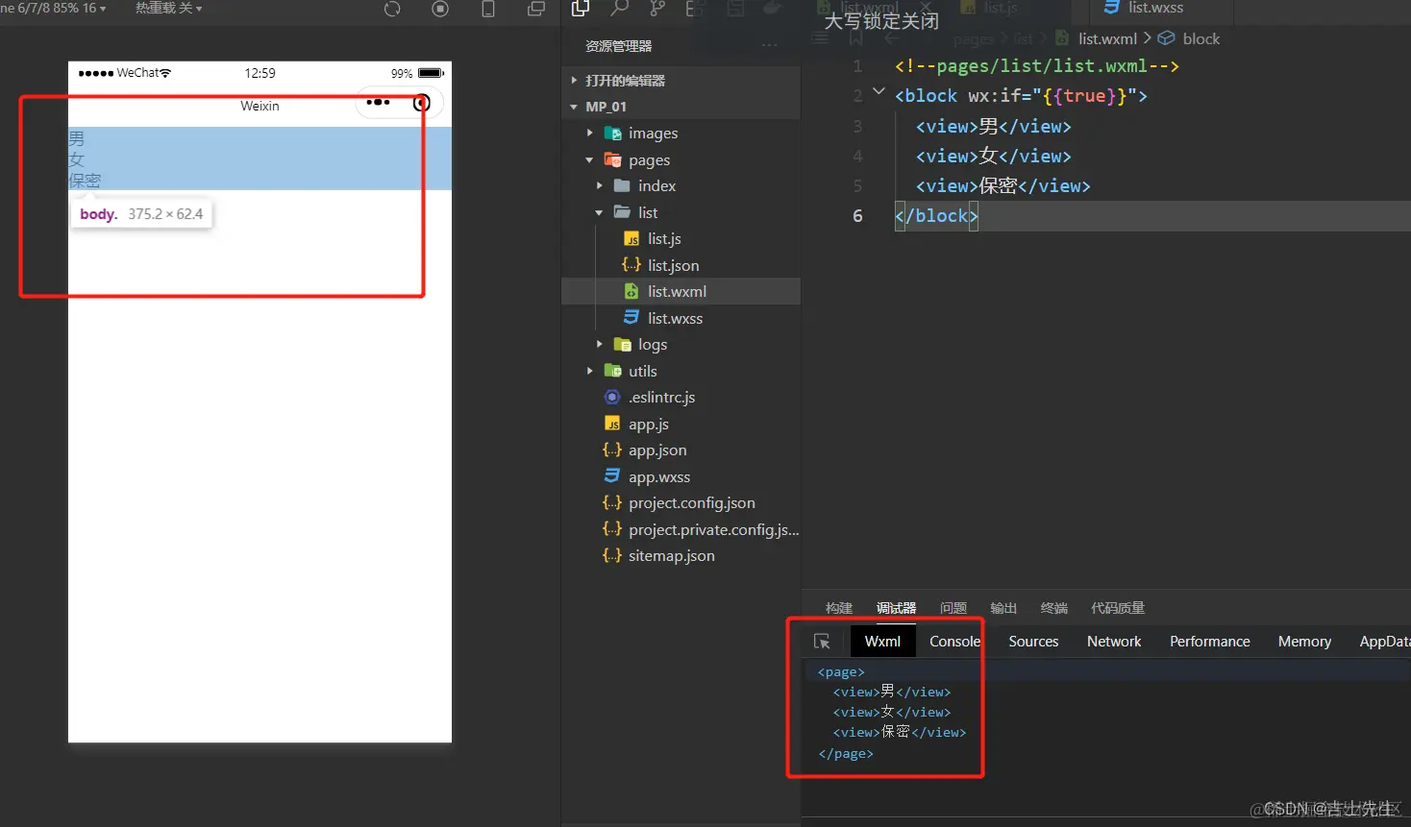Switch to the 代码质量 panel tab
Viewport: 1411px width, 827px height.
click(x=1118, y=608)
